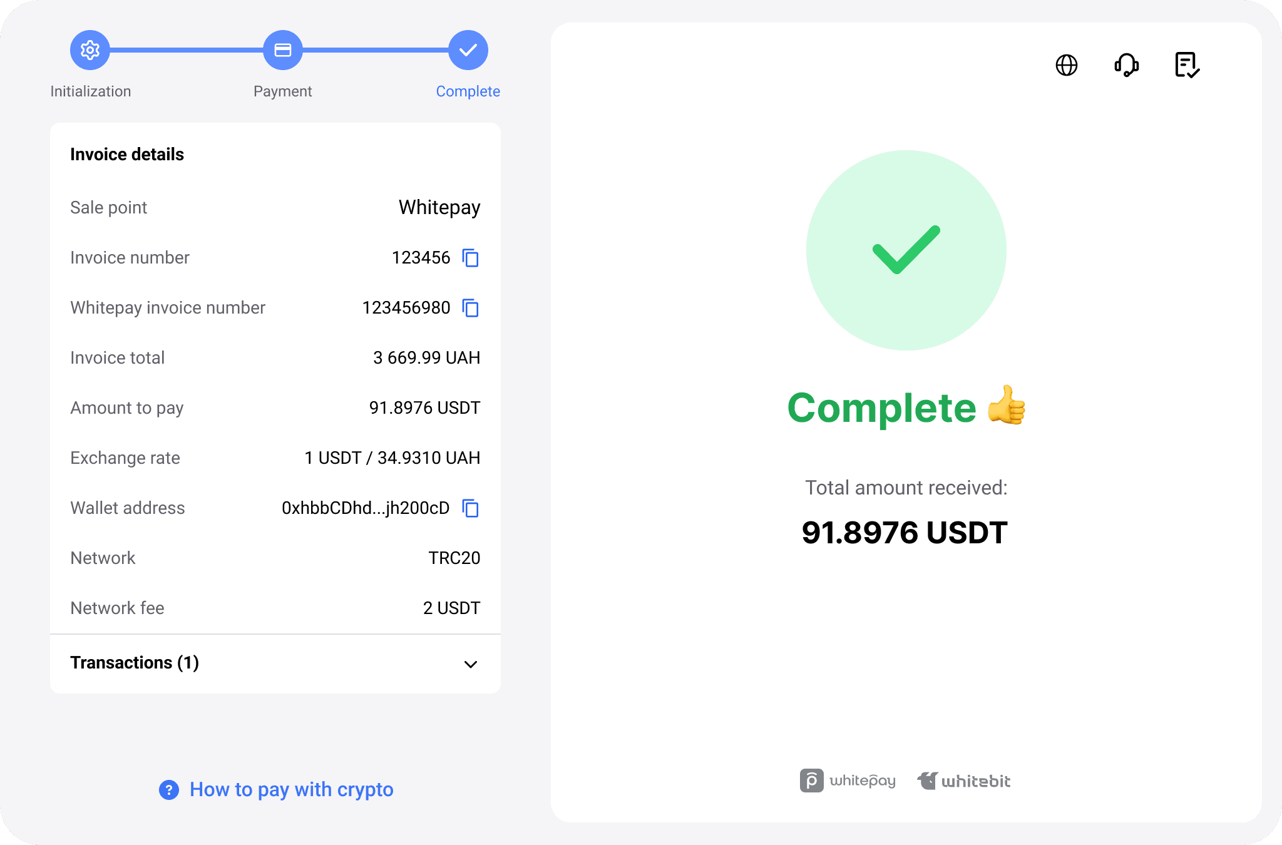Image resolution: width=1282 pixels, height=845 pixels.
Task: Copy the Whitepay invoice number 123456980
Action: pyautogui.click(x=471, y=308)
